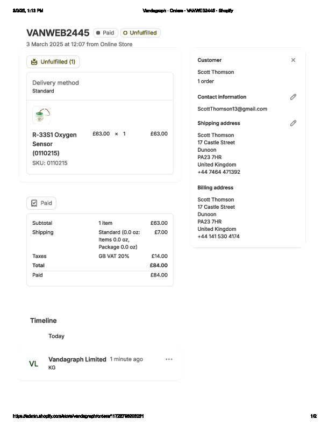Open the R-33S1 Oxygen Sensor product link
The height and width of the screenshot is (426, 329).
[54, 144]
